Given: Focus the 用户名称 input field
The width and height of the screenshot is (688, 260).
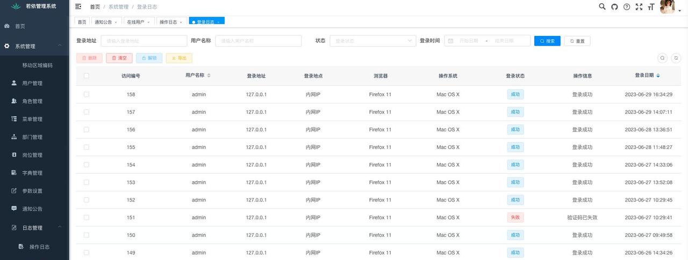Looking at the screenshot, I should (x=259, y=41).
